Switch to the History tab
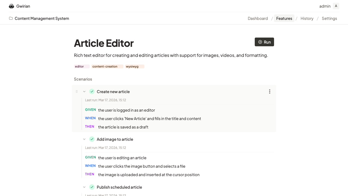 (x=307, y=18)
